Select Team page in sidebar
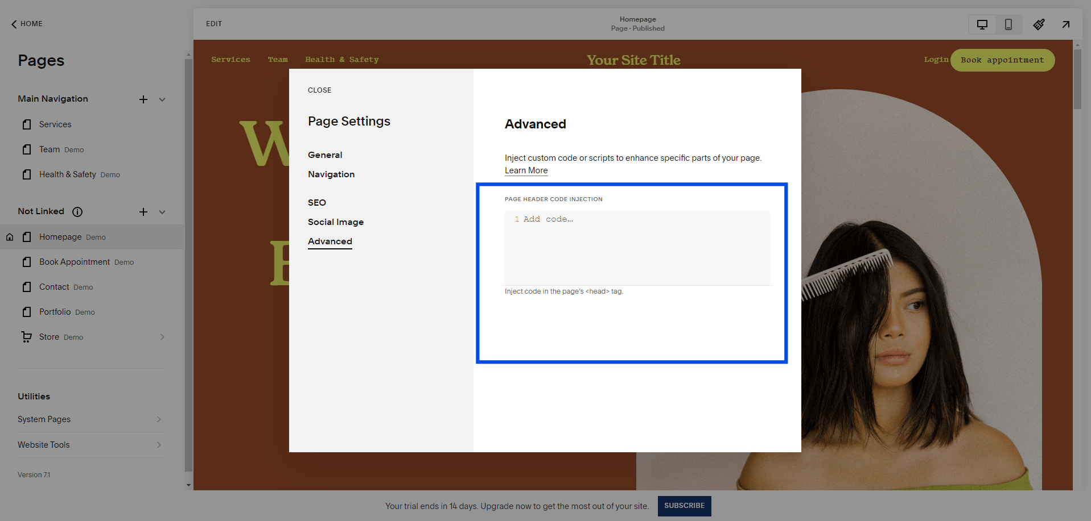This screenshot has width=1091, height=521. [x=50, y=149]
